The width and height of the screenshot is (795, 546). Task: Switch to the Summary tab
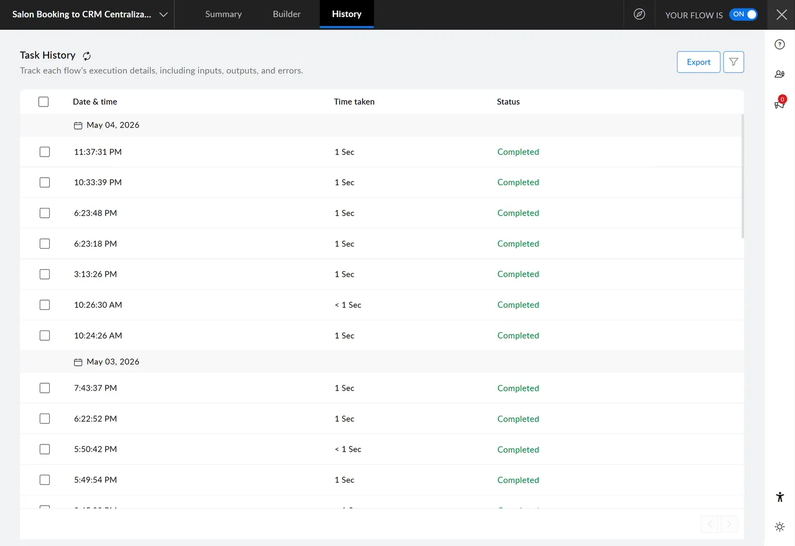tap(224, 14)
